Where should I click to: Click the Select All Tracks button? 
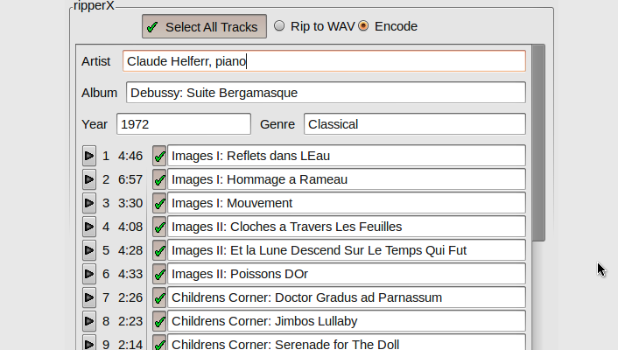pos(205,26)
